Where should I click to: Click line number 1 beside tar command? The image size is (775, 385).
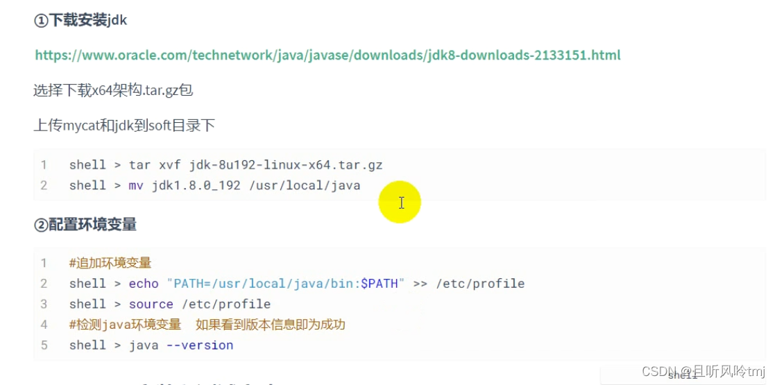[44, 165]
